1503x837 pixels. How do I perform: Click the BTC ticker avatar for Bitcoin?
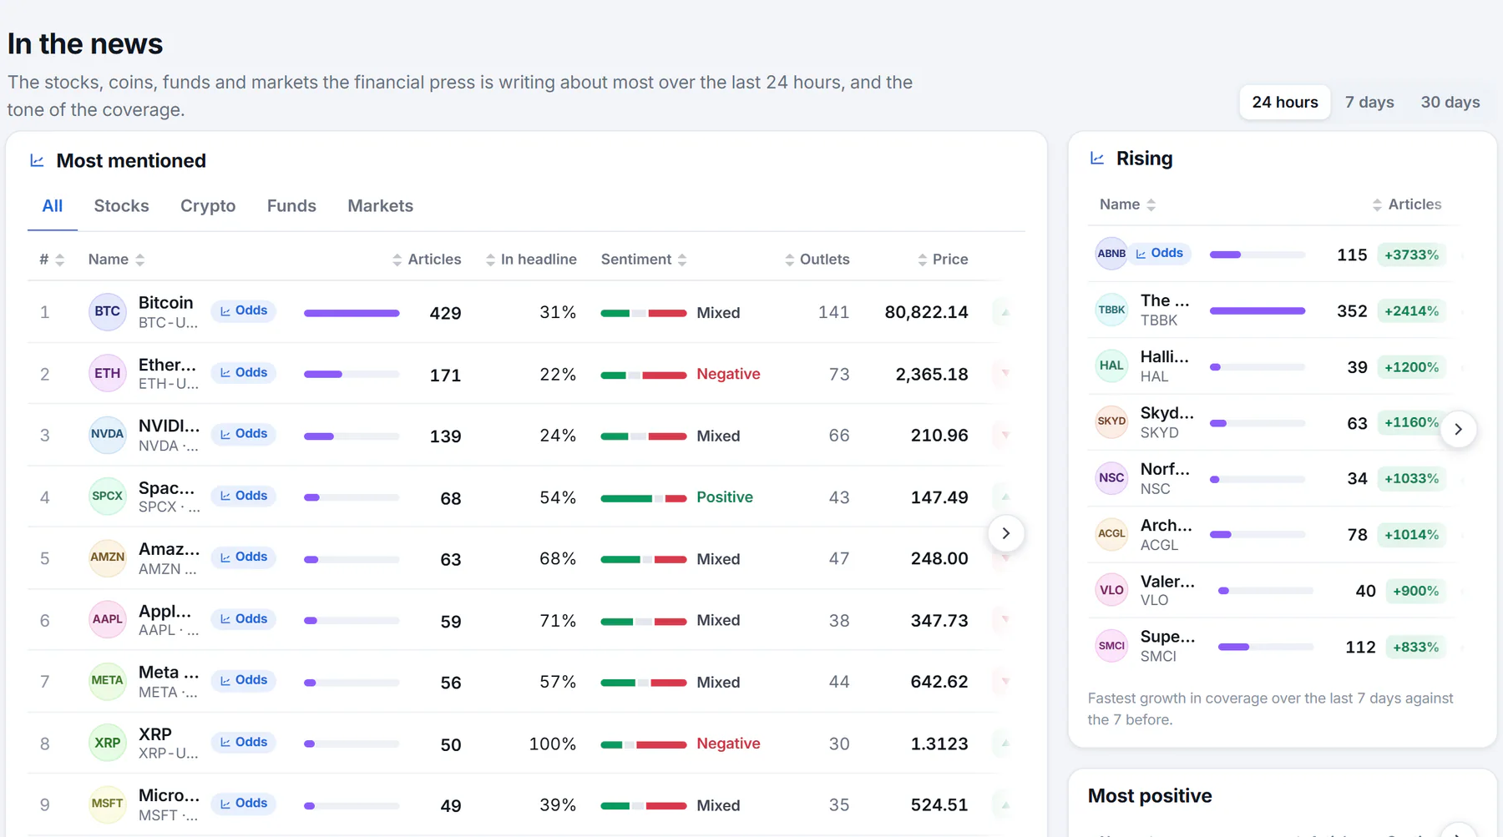[x=107, y=311]
